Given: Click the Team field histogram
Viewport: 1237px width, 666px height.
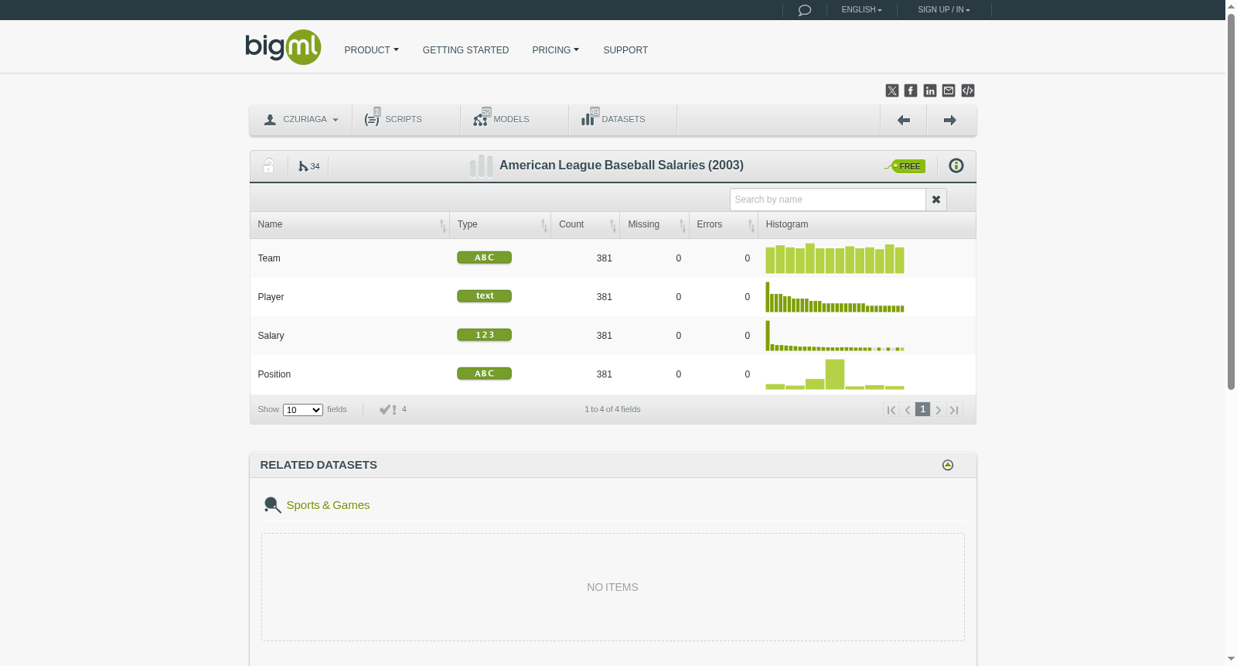Looking at the screenshot, I should click(835, 258).
